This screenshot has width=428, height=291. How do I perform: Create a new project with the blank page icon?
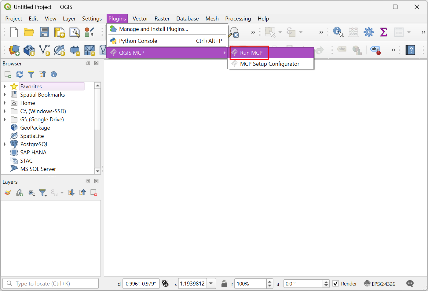(x=14, y=32)
